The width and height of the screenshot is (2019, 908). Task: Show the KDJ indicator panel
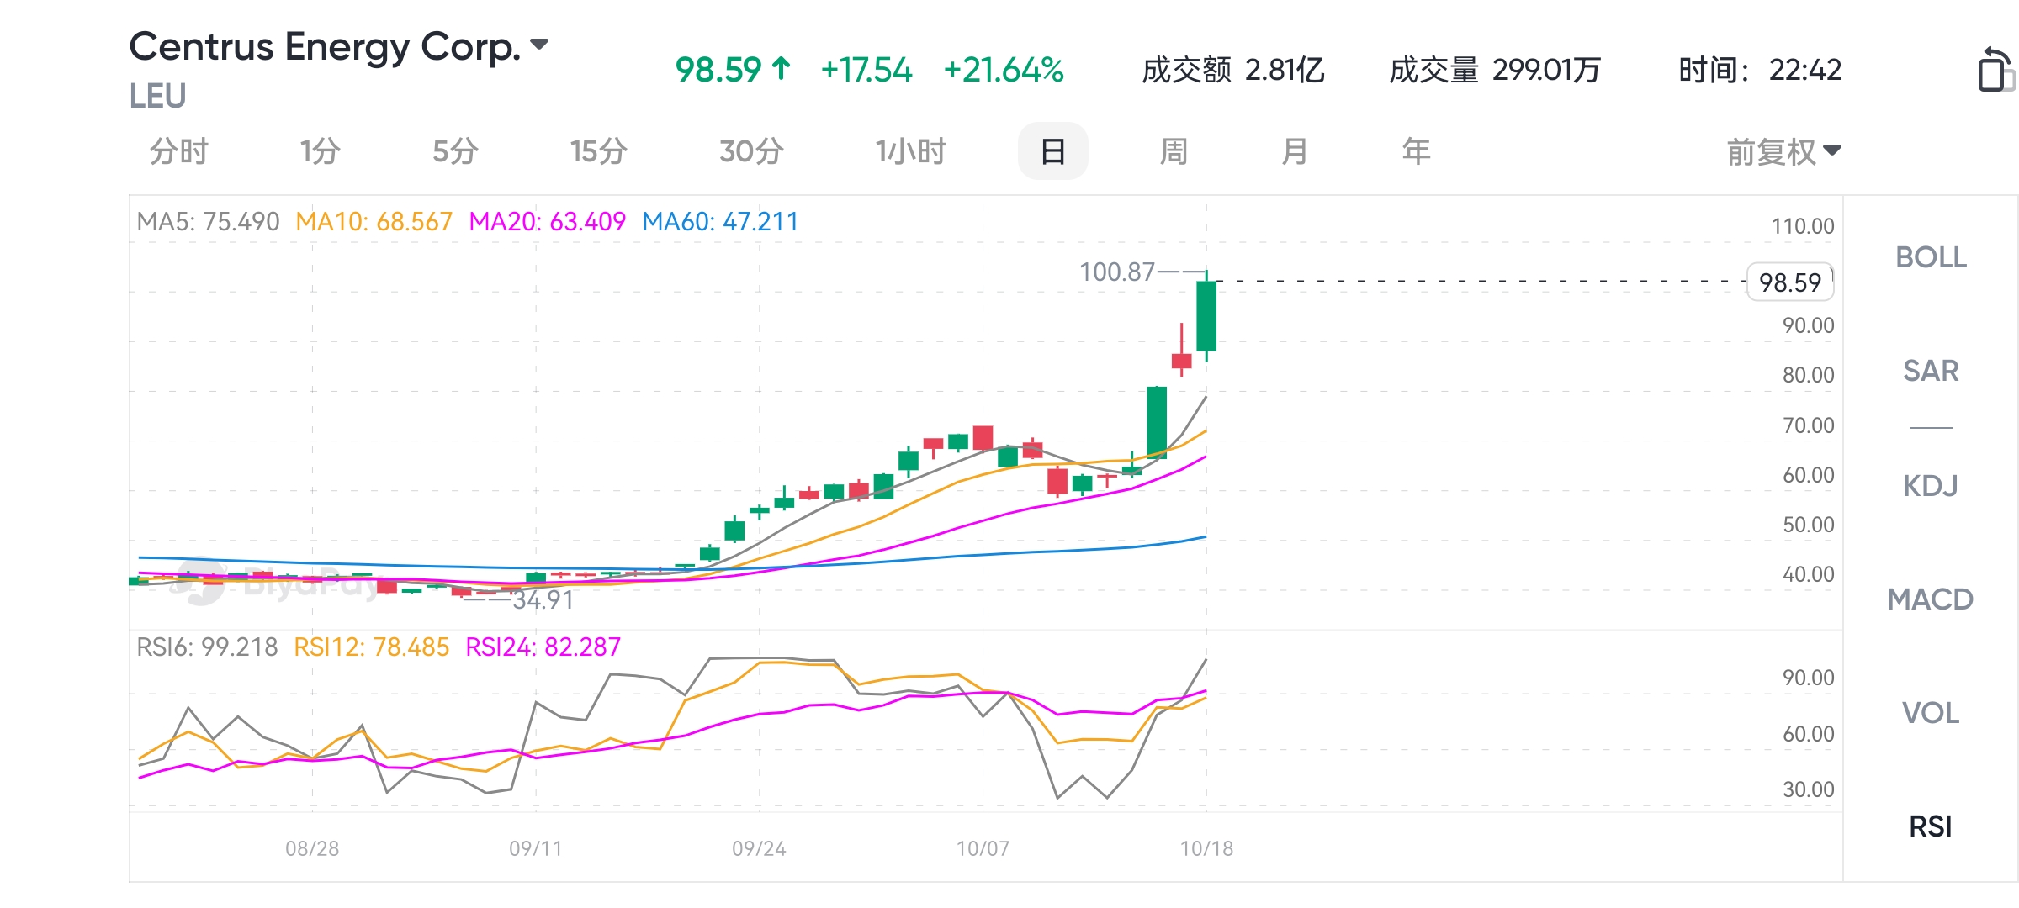(1931, 485)
